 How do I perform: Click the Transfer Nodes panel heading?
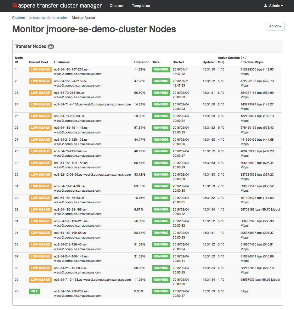[31, 46]
